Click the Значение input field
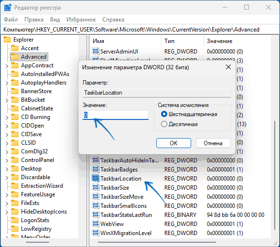Screen dimensions: 280x247 pyautogui.click(x=116, y=115)
